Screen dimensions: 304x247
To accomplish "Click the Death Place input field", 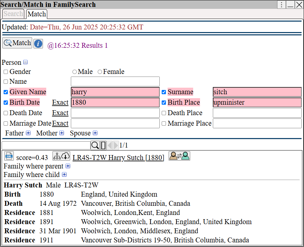I will (x=257, y=113).
